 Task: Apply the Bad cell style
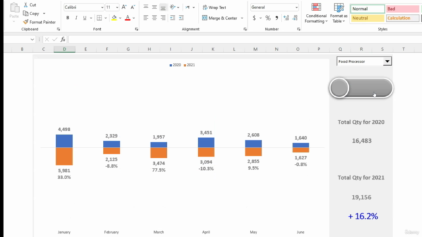tap(403, 9)
